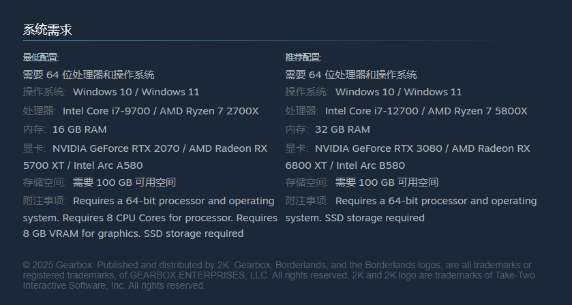Click the NVIDIA GeForce RTX 2070 graphics text
Viewport: 572px width, 305px height.
coord(117,148)
